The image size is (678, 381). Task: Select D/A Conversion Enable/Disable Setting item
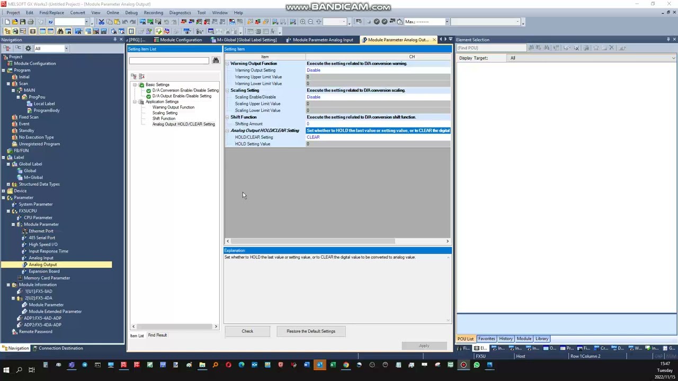coord(185,90)
